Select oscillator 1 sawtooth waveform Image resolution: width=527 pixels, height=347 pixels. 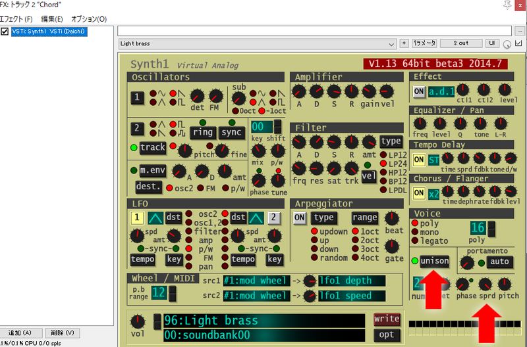[x=173, y=93]
